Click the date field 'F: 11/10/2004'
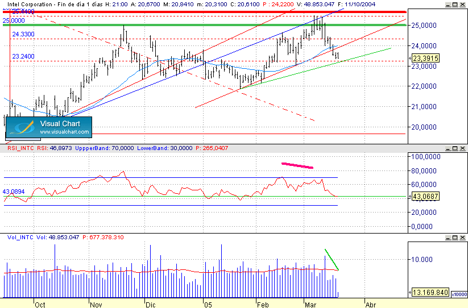Image resolution: width=468 pixels, height=308 pixels. 357,5
